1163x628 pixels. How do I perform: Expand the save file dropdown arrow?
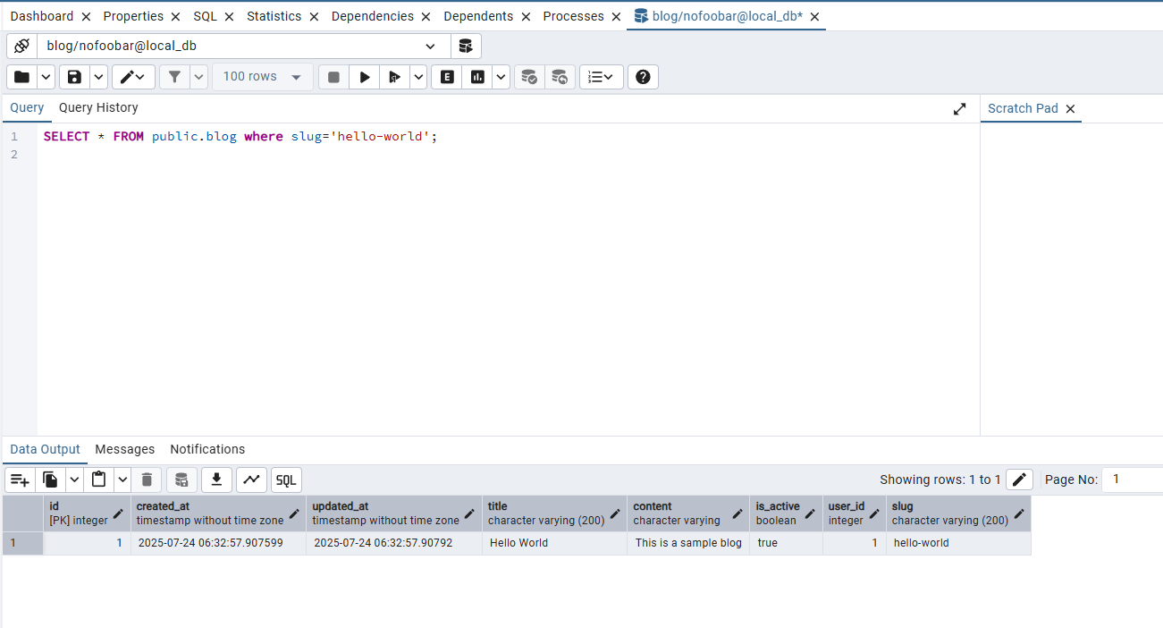pos(99,77)
